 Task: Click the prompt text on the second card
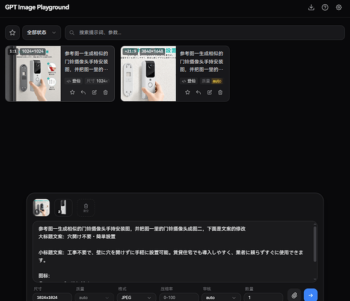point(201,61)
